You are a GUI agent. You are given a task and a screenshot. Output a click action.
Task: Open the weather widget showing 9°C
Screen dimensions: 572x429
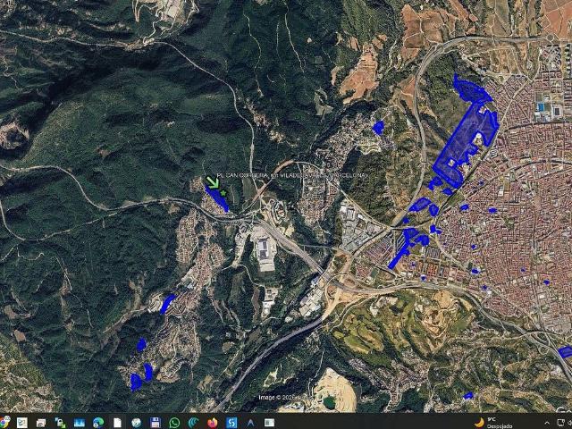[493, 423]
